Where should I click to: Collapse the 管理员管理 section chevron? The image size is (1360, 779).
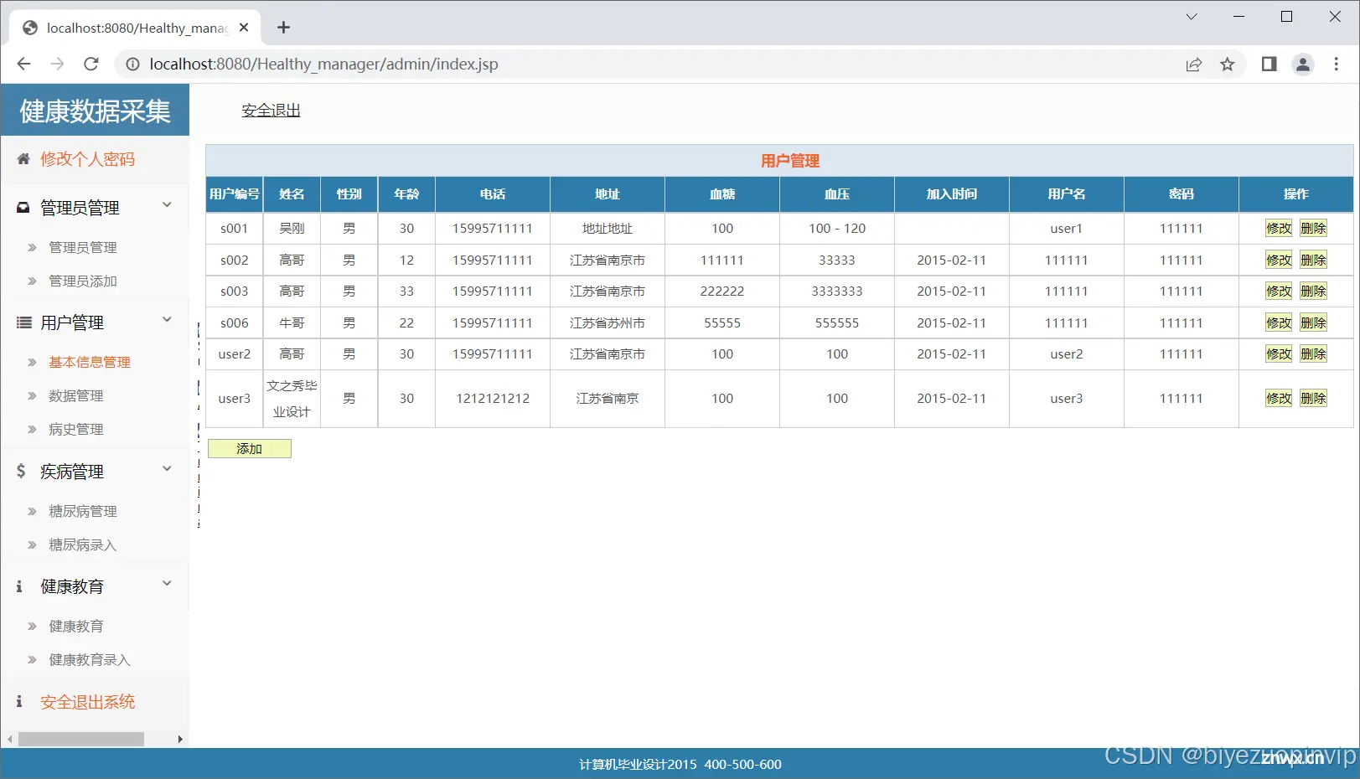click(x=167, y=205)
